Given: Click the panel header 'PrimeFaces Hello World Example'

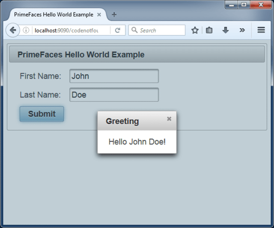Looking at the screenshot, I should click(x=137, y=54).
